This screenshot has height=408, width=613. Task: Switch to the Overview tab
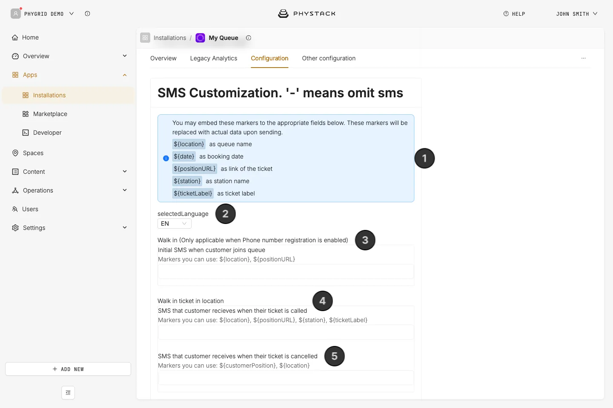(x=163, y=58)
